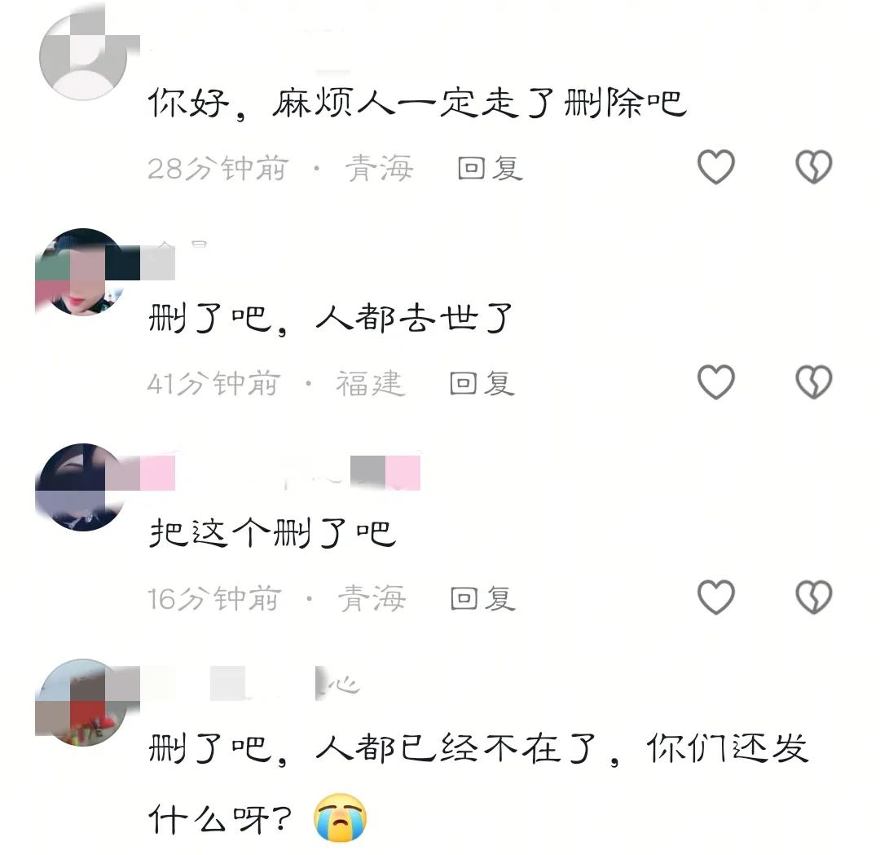Select the comment text '把这个删了吧'

[273, 533]
